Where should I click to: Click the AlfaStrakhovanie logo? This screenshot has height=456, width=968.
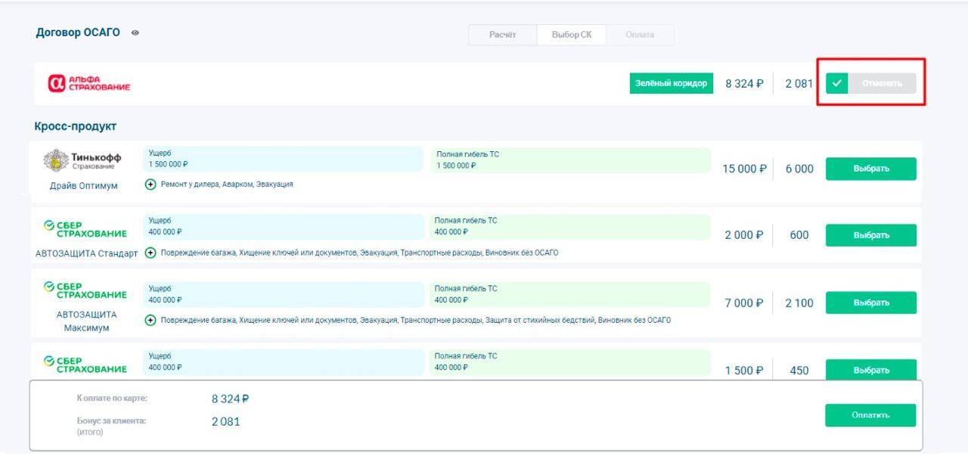point(88,83)
